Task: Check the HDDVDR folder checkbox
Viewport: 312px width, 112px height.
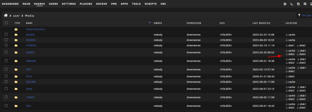Action: [6, 61]
